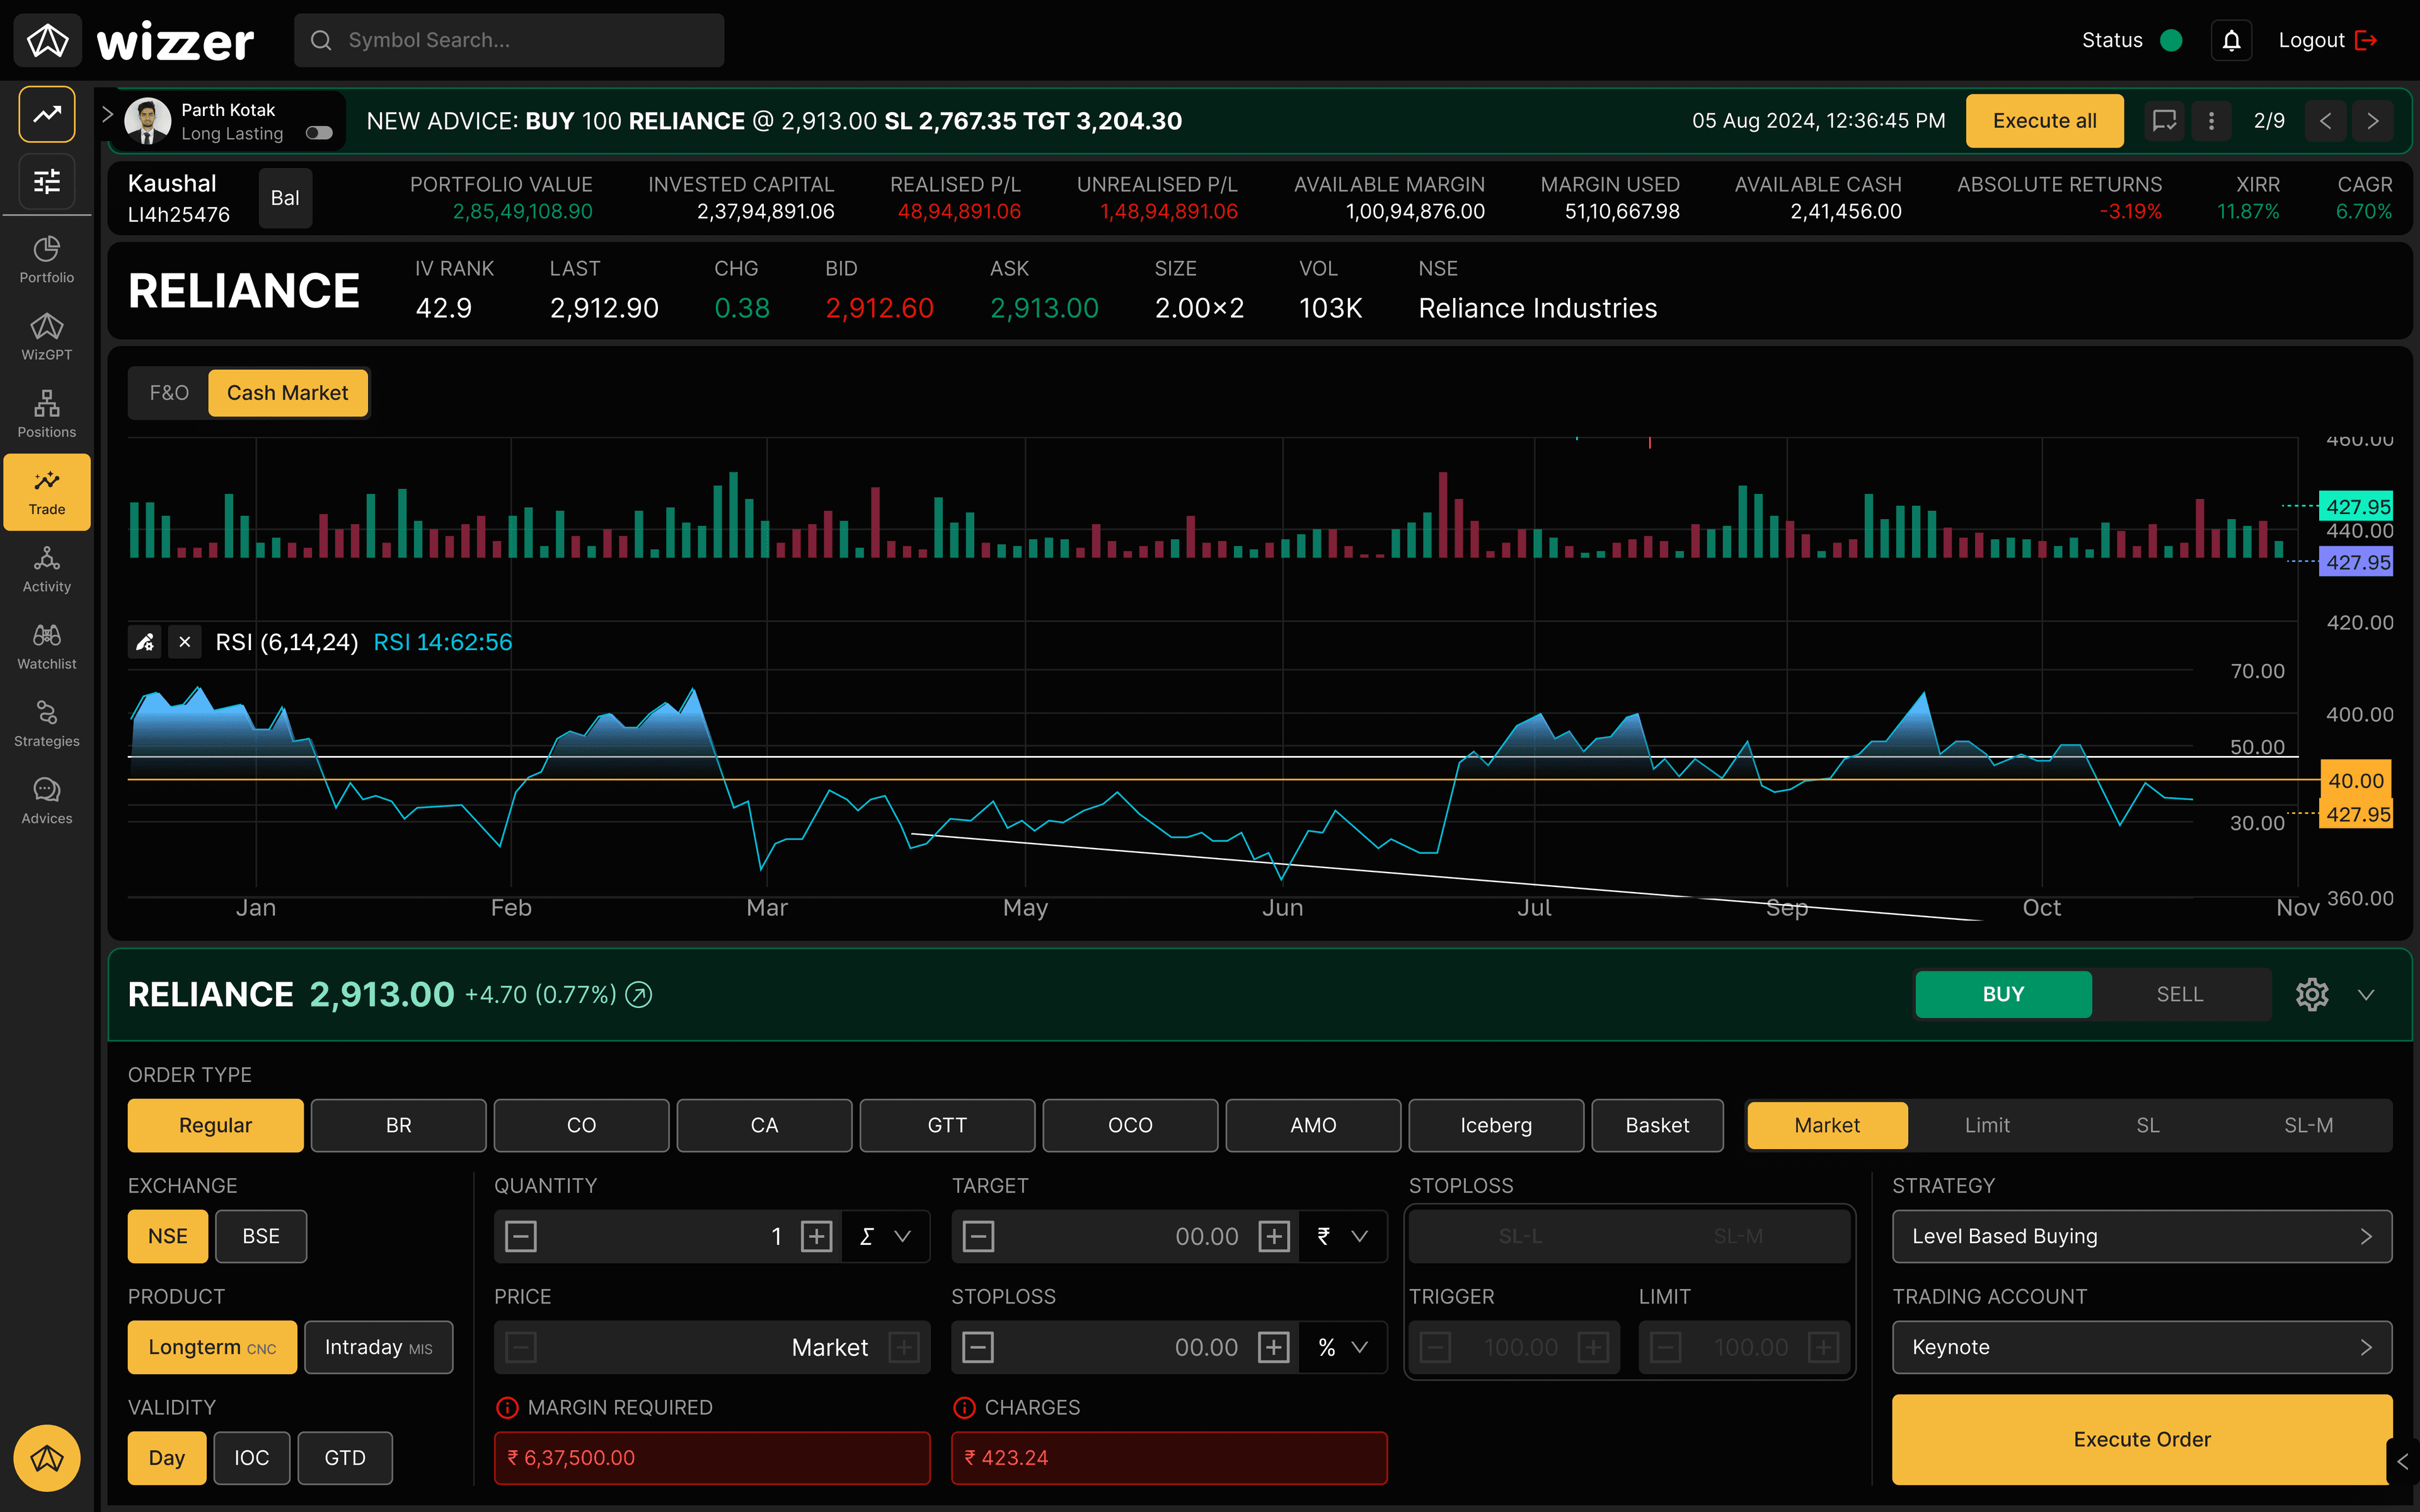Open order settings gear icon
2420x1512 pixels.
[x=2312, y=994]
